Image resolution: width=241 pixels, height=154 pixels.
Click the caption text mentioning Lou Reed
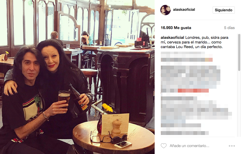pos(194,42)
